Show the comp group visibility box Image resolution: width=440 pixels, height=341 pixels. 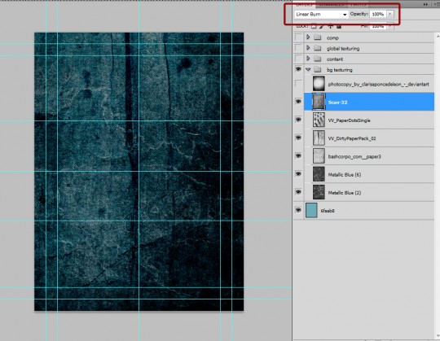[x=298, y=37]
